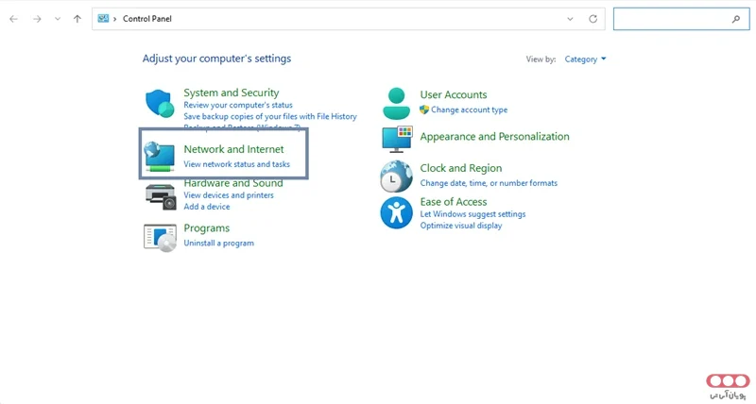756x404 pixels.
Task: Click the System and Security shield icon
Action: pos(160,103)
